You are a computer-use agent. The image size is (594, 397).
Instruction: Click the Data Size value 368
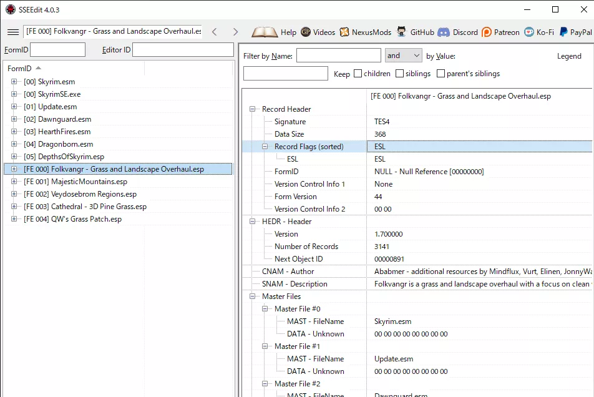(x=380, y=134)
